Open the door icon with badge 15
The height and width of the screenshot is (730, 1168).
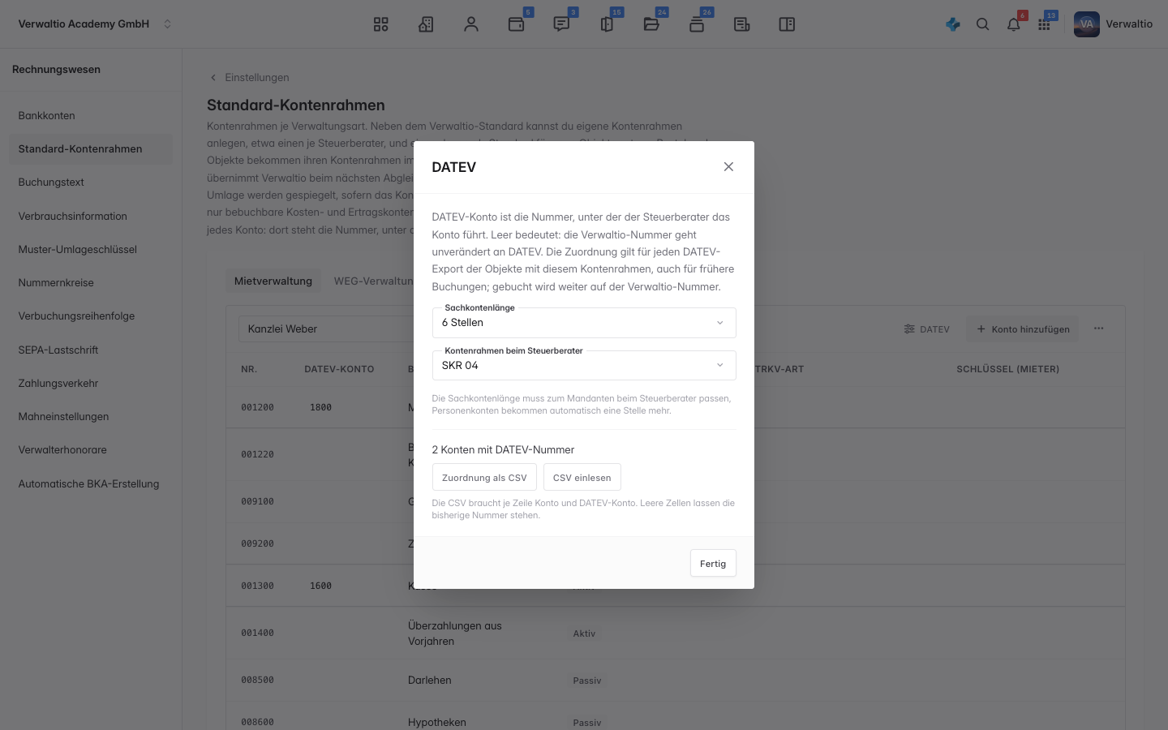tap(607, 24)
